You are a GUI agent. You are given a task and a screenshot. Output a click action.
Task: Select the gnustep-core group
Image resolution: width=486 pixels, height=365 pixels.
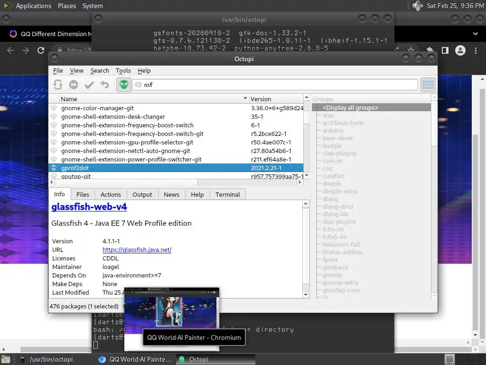point(341,290)
